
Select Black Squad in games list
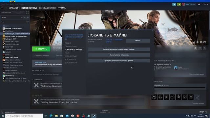[10, 31]
